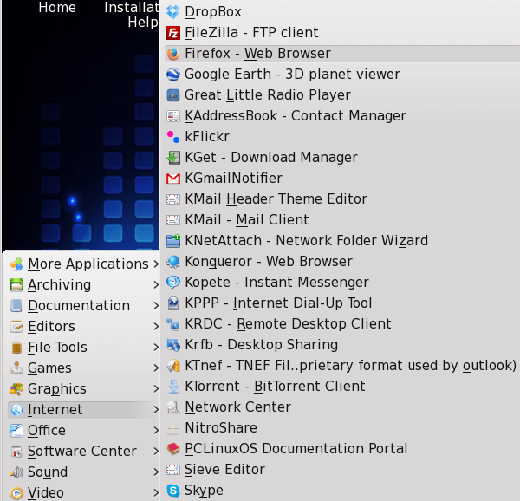The height and width of the screenshot is (501, 520).
Task: Open the File Tools menu category
Action: (x=83, y=348)
